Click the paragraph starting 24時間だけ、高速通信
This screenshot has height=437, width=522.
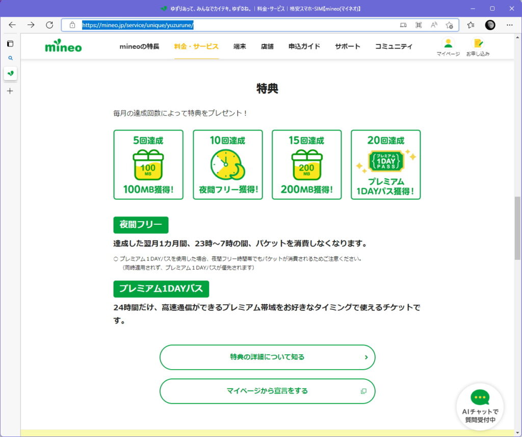(x=267, y=314)
